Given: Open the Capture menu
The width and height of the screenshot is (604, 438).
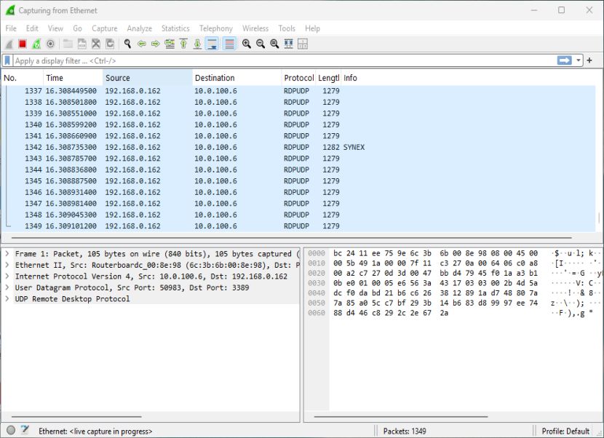Looking at the screenshot, I should pyautogui.click(x=104, y=28).
